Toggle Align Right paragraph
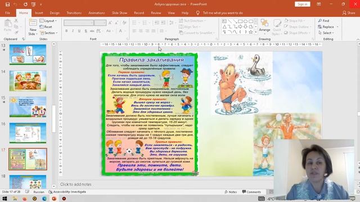This screenshot has height=202, width=360. pos(147,31)
